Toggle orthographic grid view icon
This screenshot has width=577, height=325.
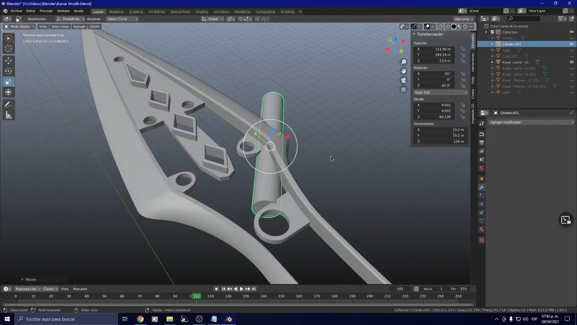click(404, 90)
